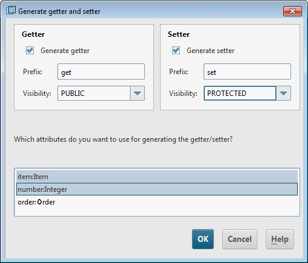Toggle the Generate getter checkbox
The width and height of the screenshot is (308, 263).
(x=30, y=51)
